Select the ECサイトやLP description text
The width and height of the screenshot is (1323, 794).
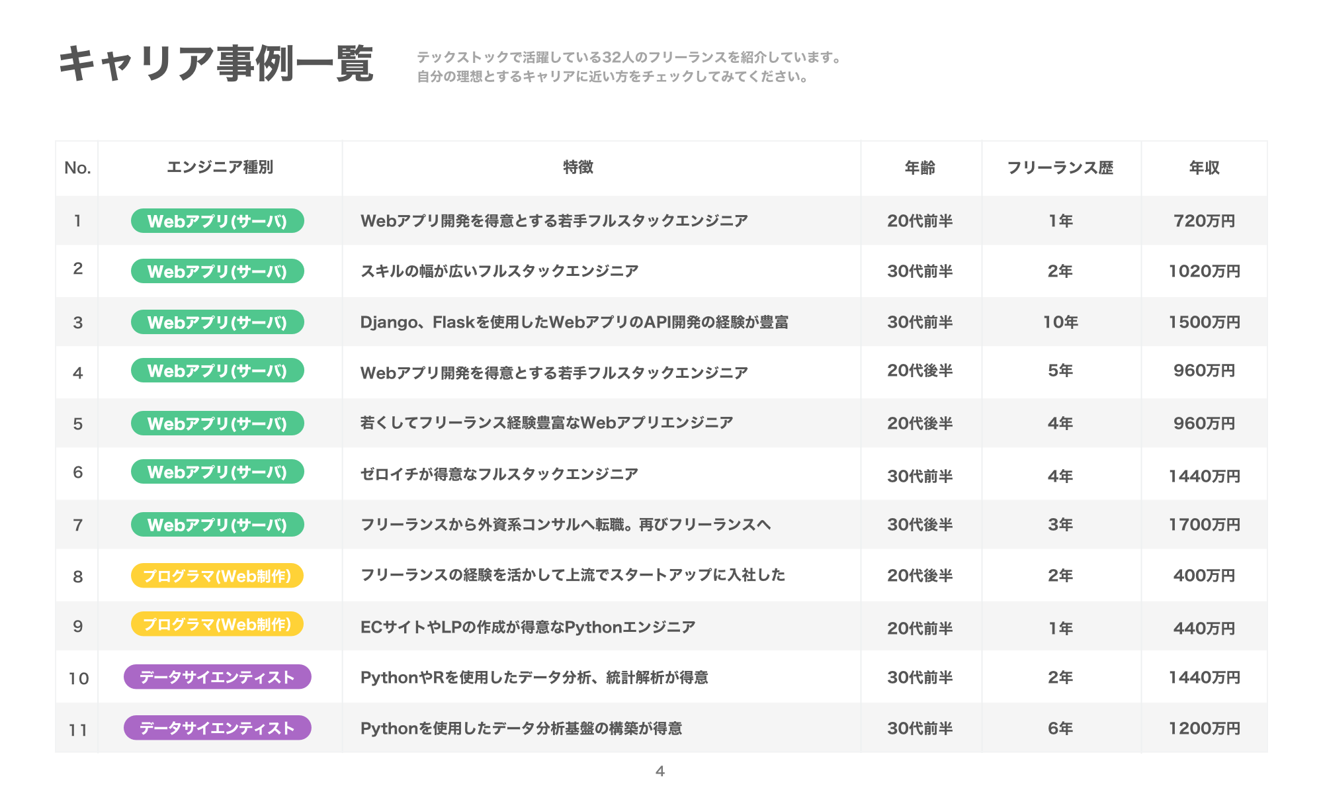[x=528, y=627]
